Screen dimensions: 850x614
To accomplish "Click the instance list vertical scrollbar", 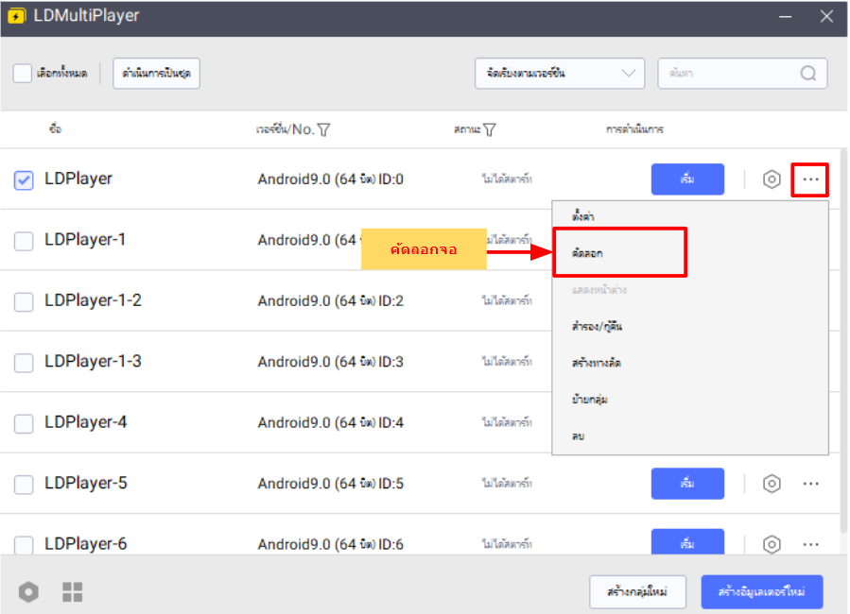I will tap(843, 341).
